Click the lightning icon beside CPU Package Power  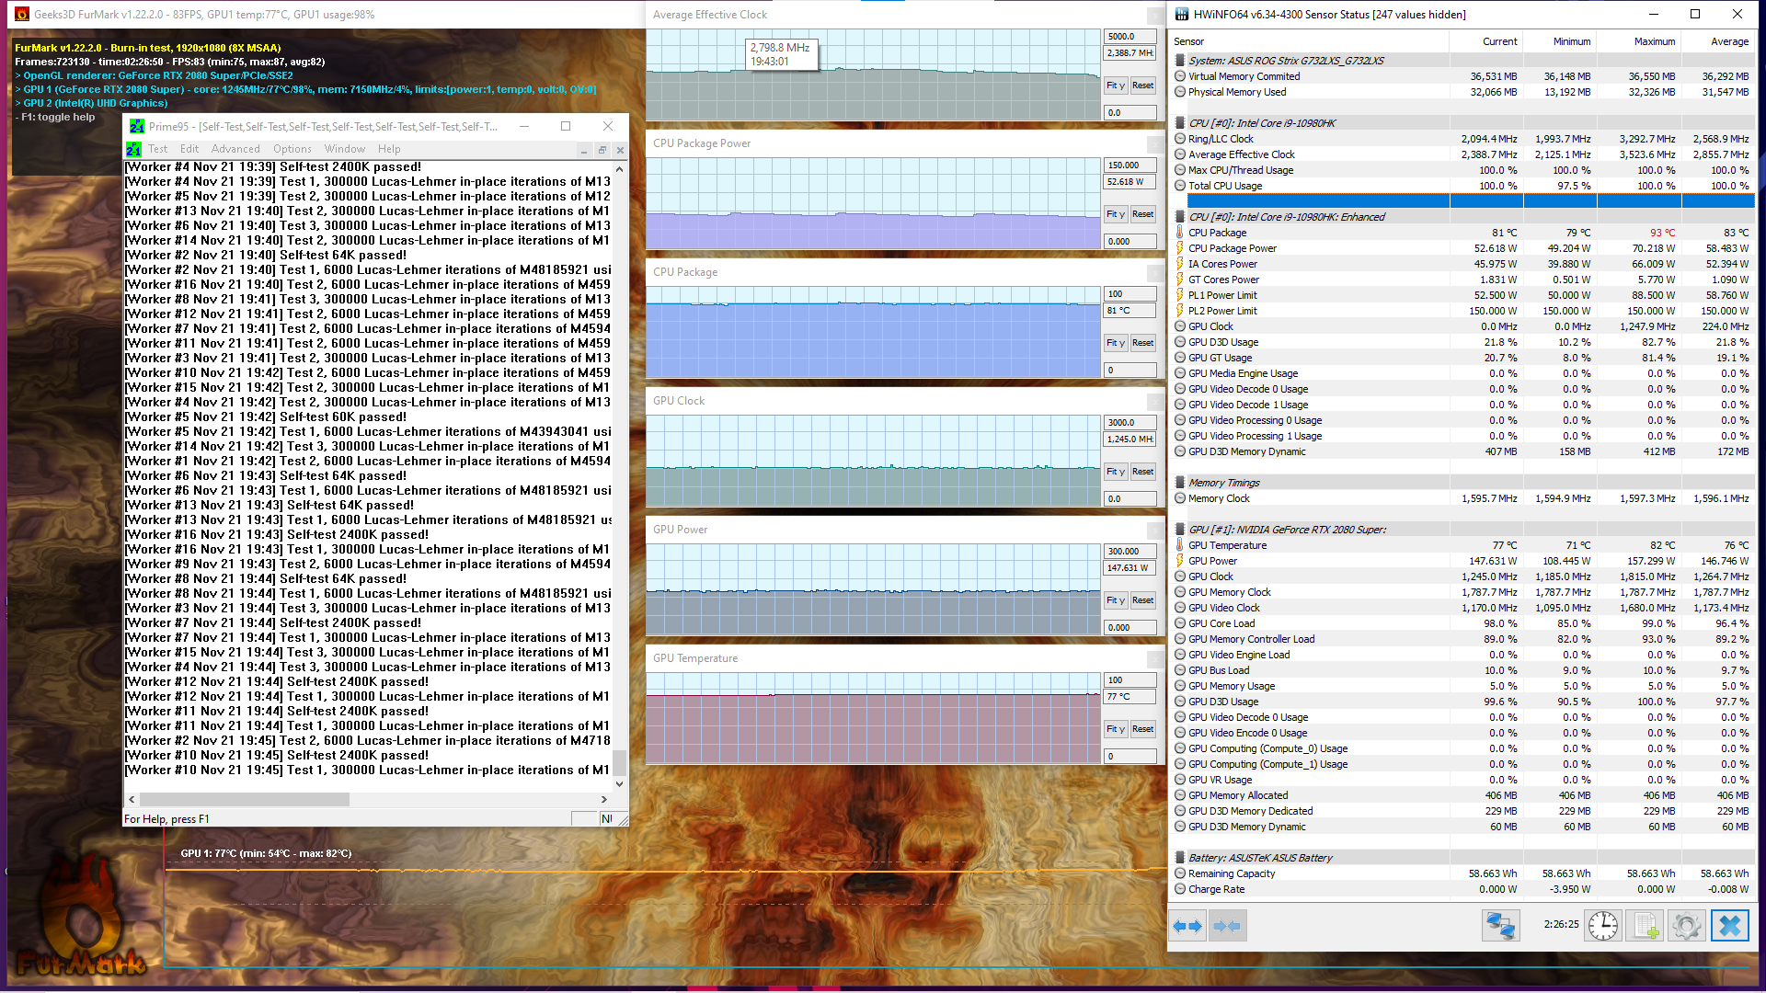tap(1180, 248)
